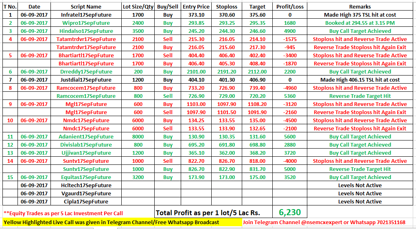Click the 'Stoploss' column header

[x=227, y=7]
